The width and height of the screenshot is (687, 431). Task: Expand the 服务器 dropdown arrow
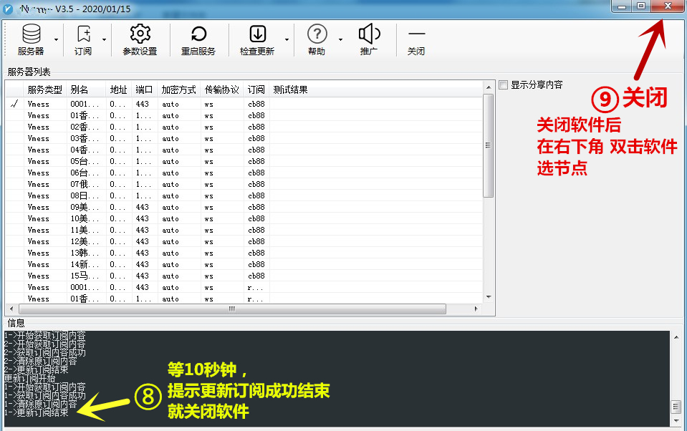pos(56,39)
